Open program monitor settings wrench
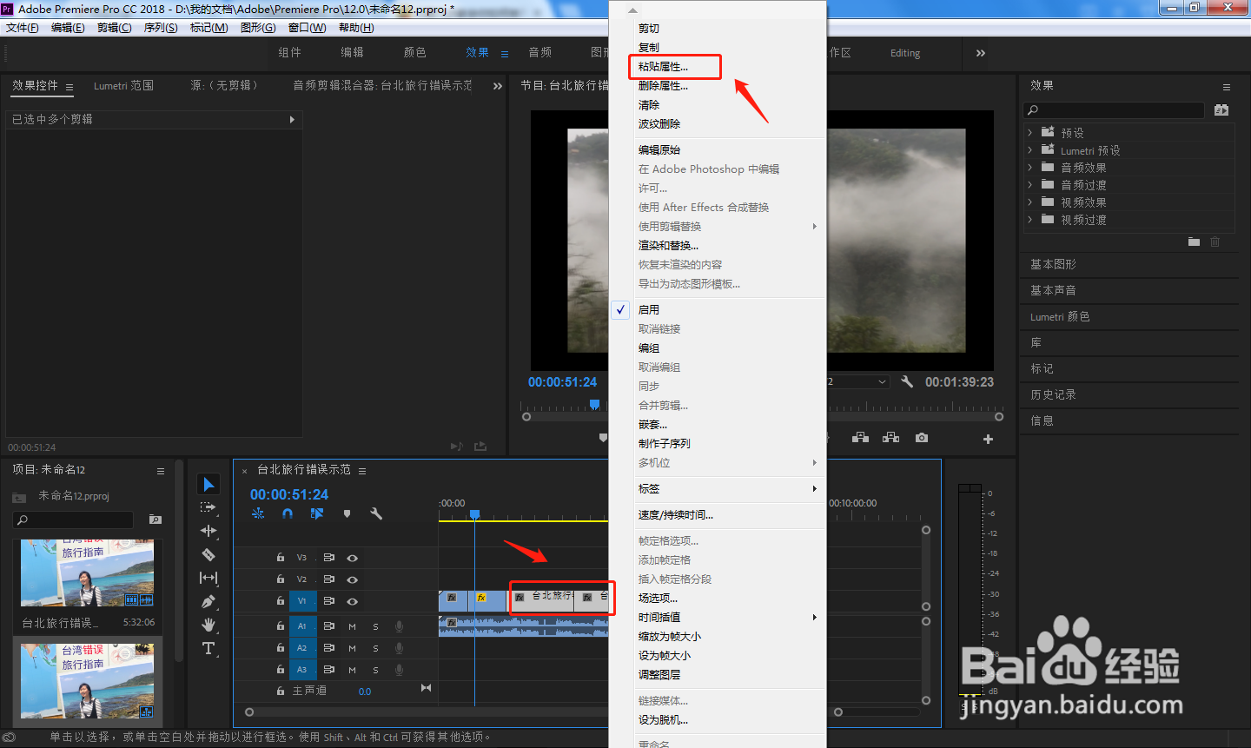 tap(907, 381)
